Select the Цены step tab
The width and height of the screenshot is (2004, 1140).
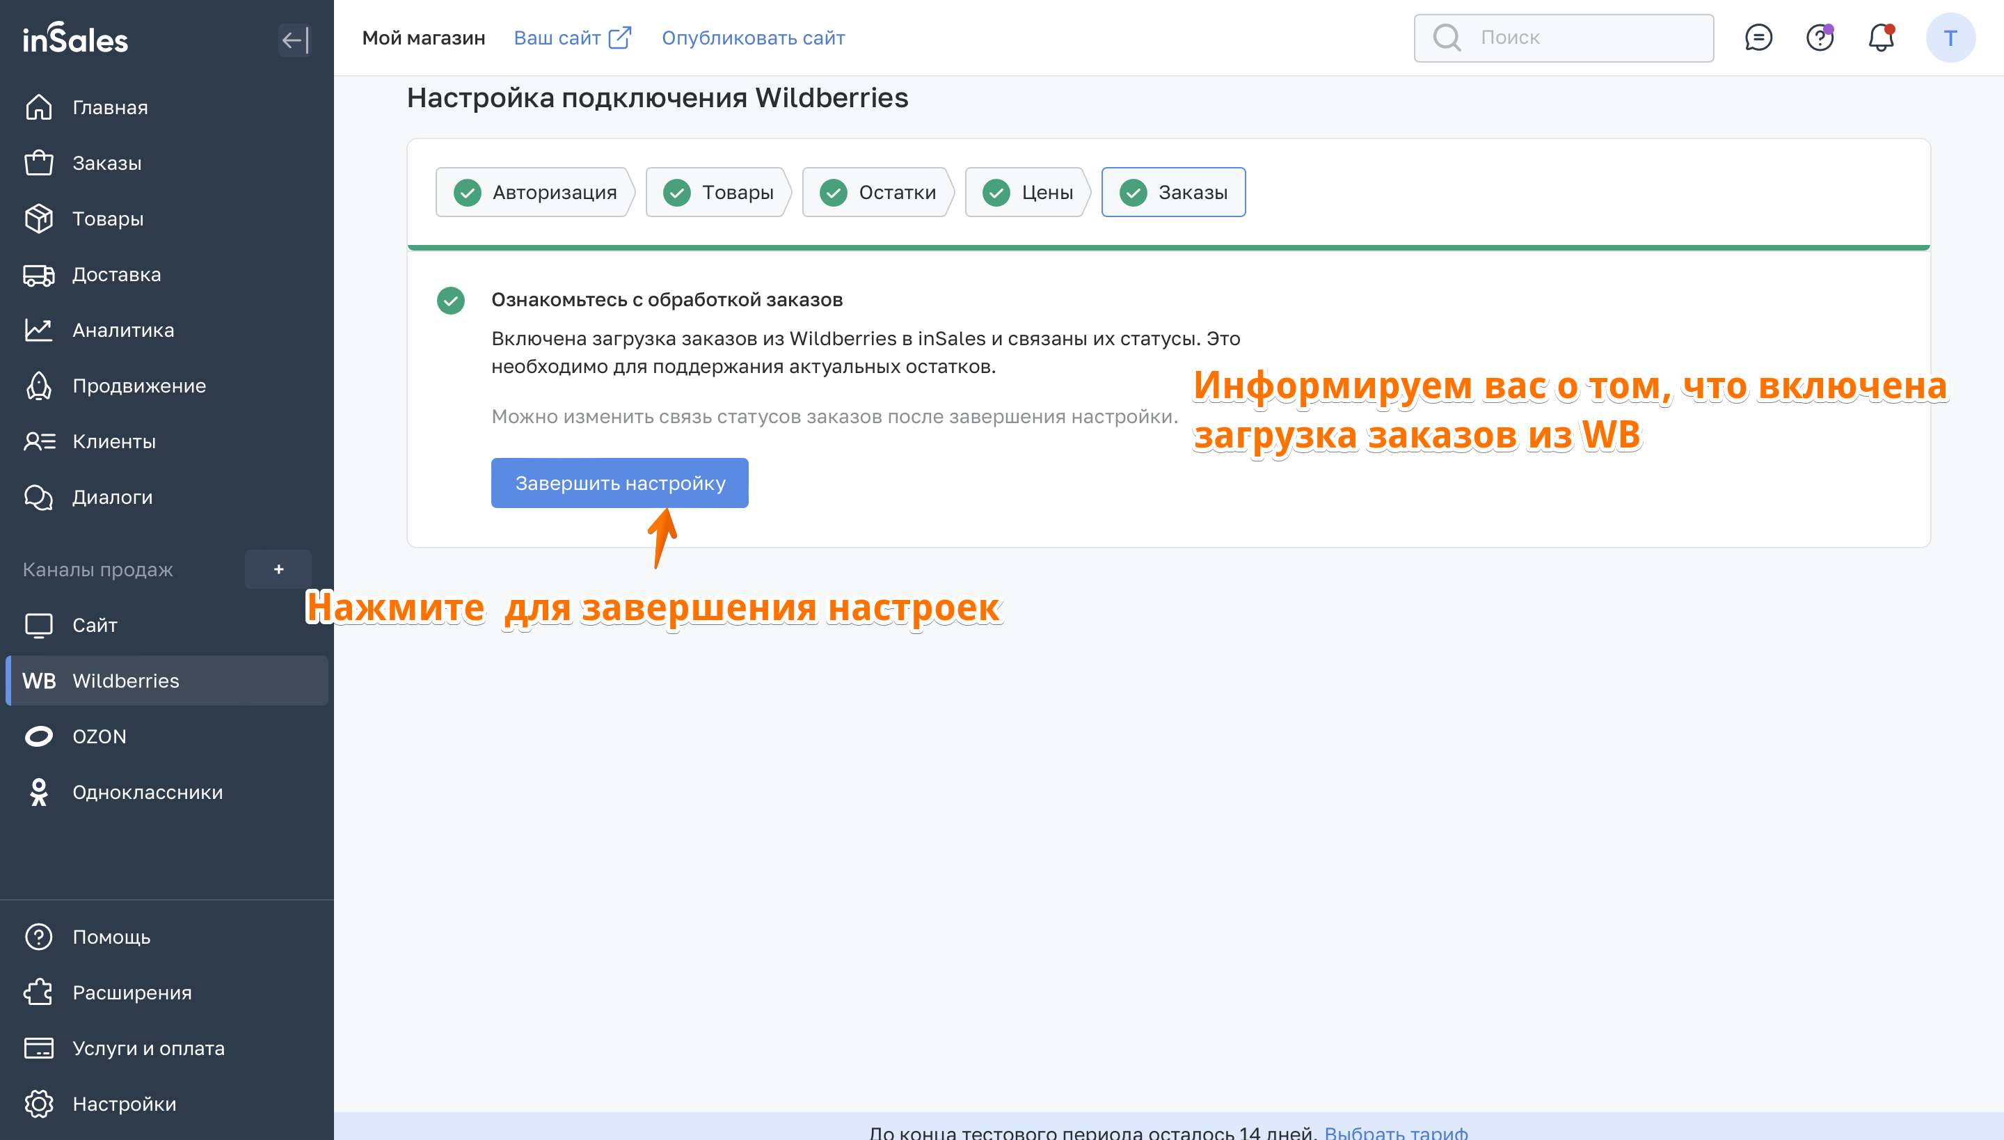(1027, 192)
